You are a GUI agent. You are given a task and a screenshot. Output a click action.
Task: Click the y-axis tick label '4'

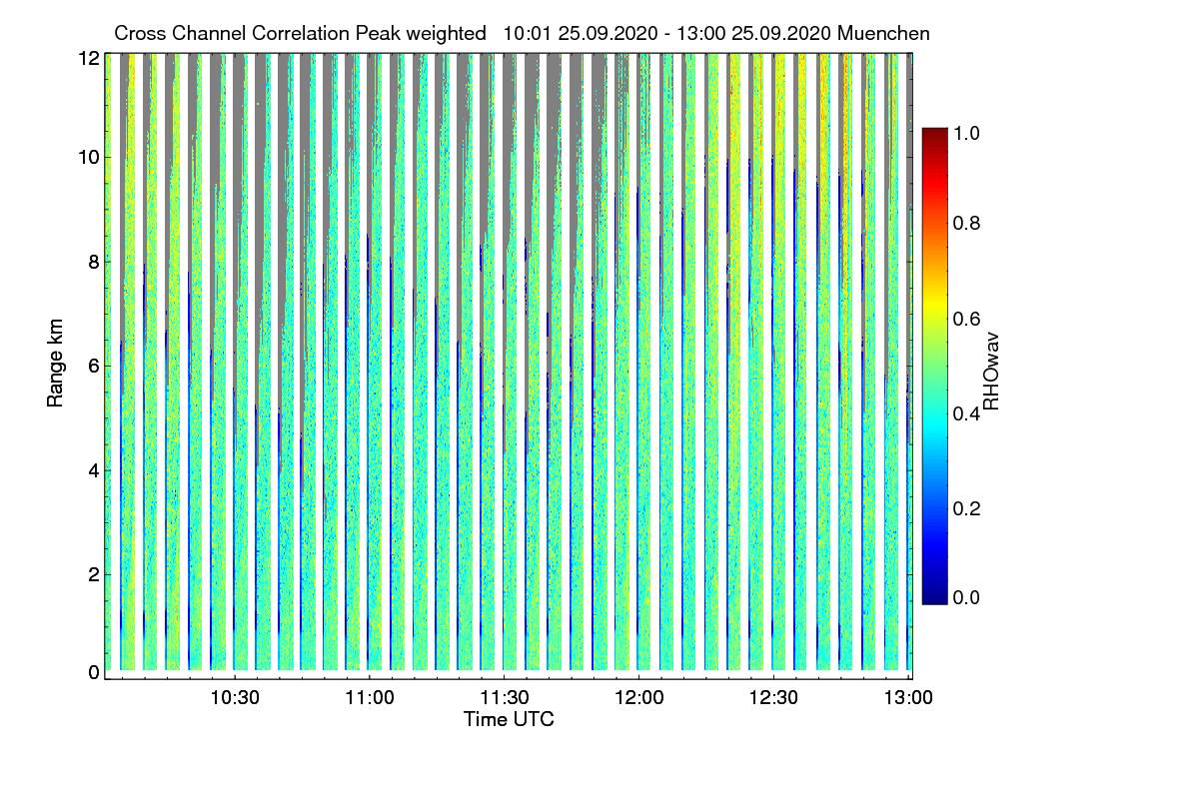point(94,469)
